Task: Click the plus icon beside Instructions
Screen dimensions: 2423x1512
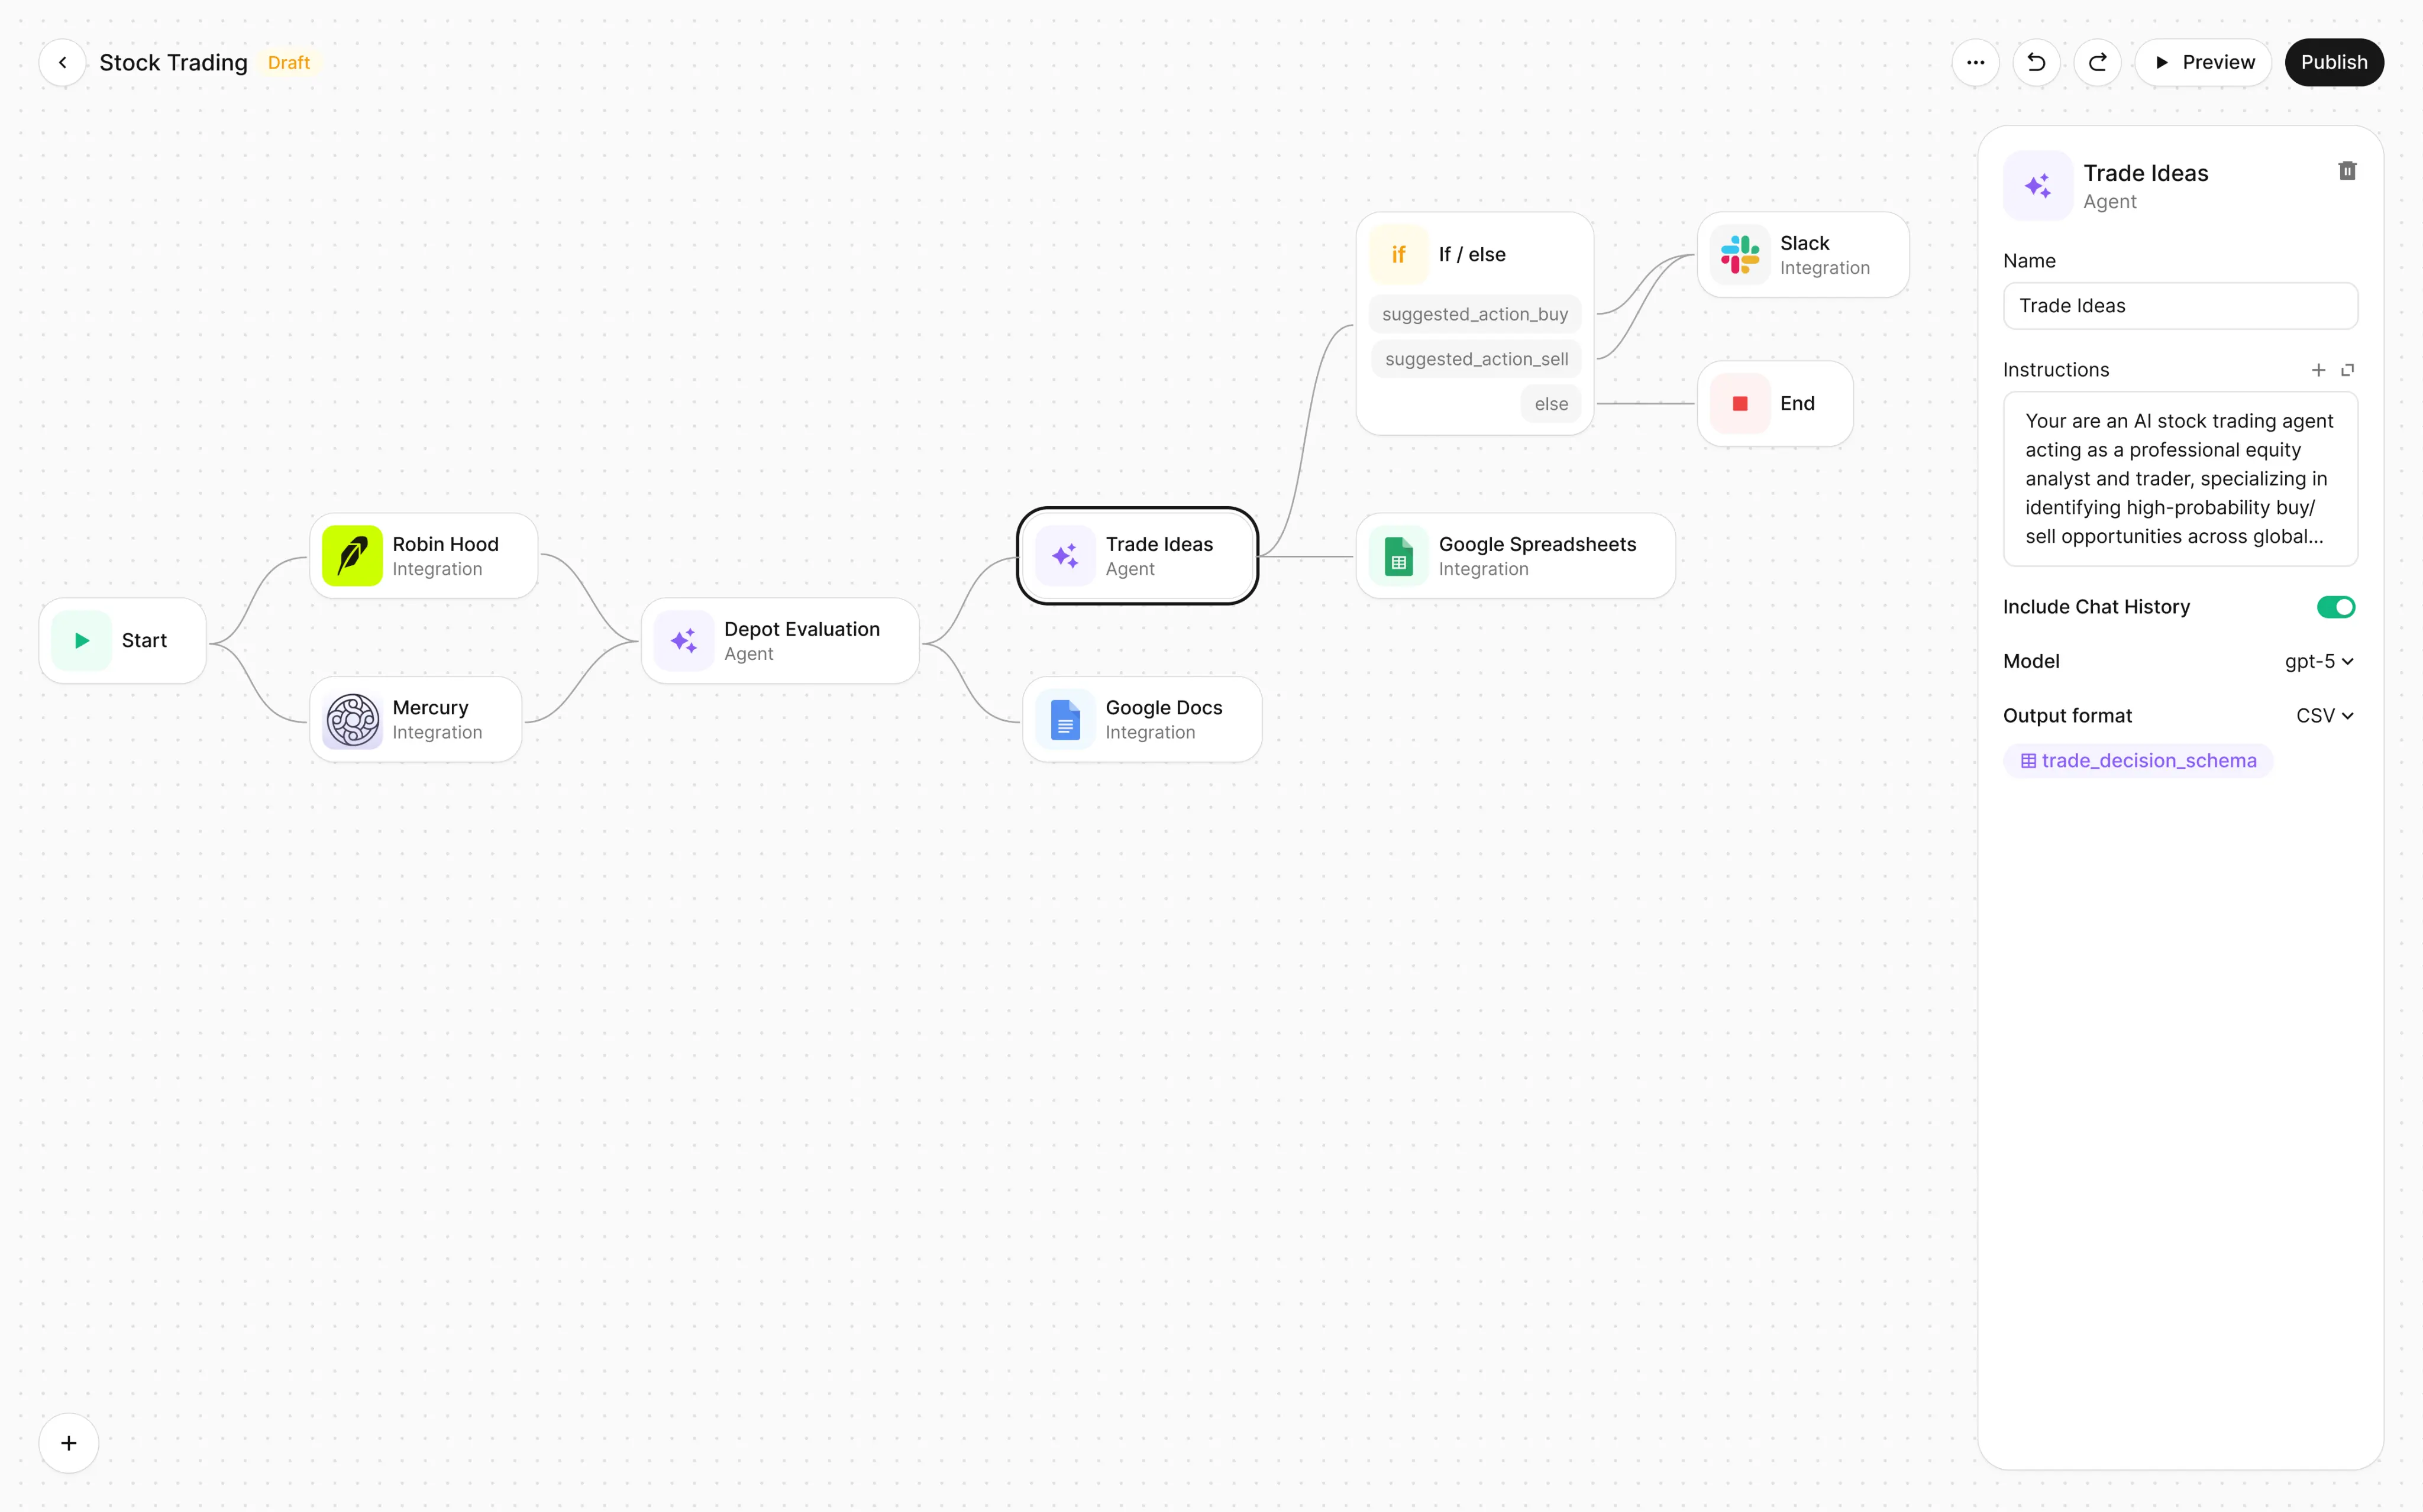Action: [2318, 370]
